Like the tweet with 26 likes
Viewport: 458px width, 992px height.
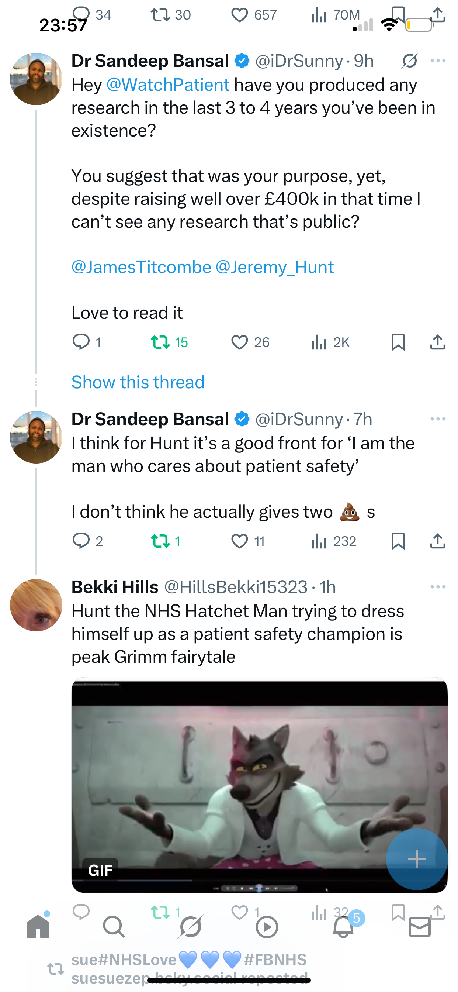click(239, 342)
